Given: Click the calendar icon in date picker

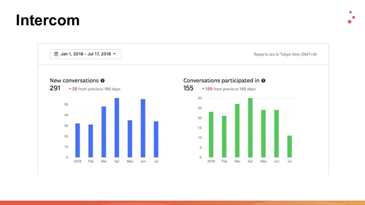Looking at the screenshot, I should [56, 54].
